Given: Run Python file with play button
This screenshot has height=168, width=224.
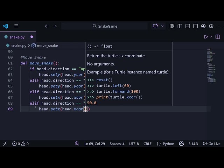Looking at the screenshot, I should (x=206, y=37).
